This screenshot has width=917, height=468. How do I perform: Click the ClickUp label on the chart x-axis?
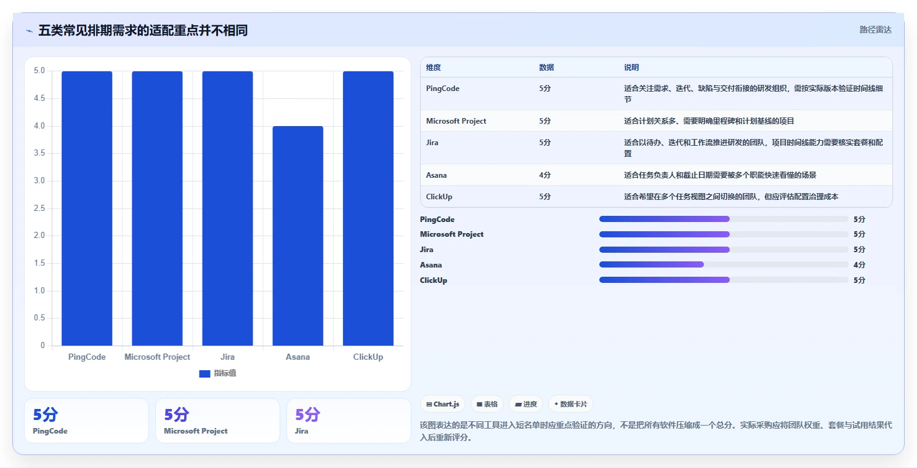pyautogui.click(x=368, y=357)
